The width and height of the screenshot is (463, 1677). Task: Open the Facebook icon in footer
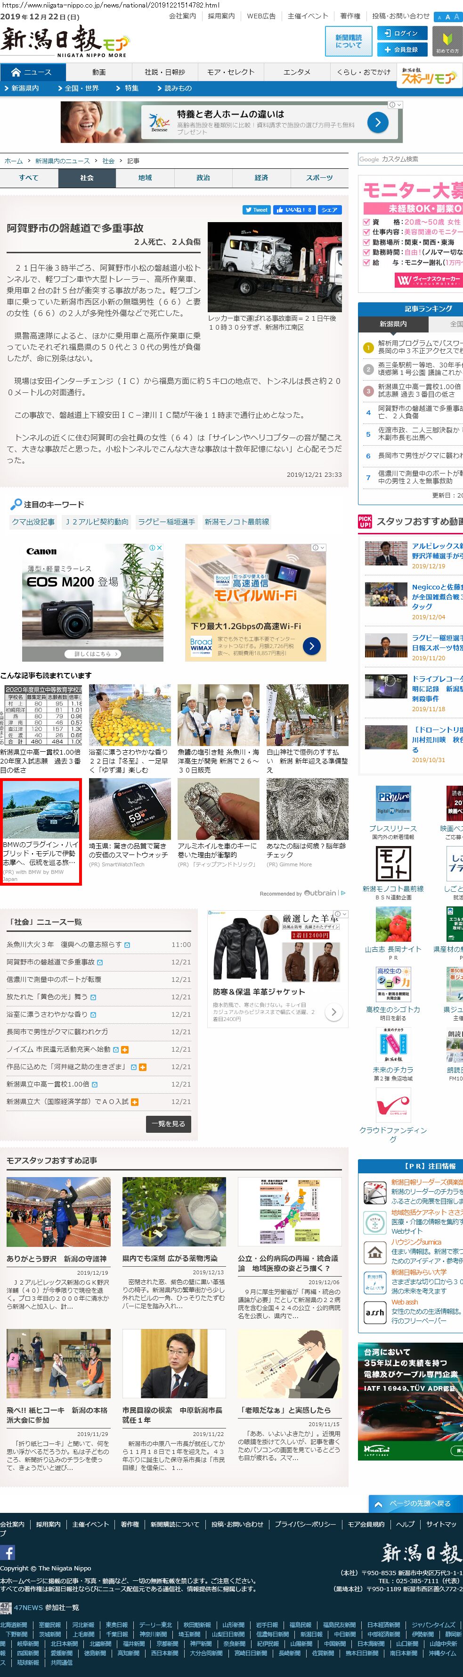tap(8, 1552)
